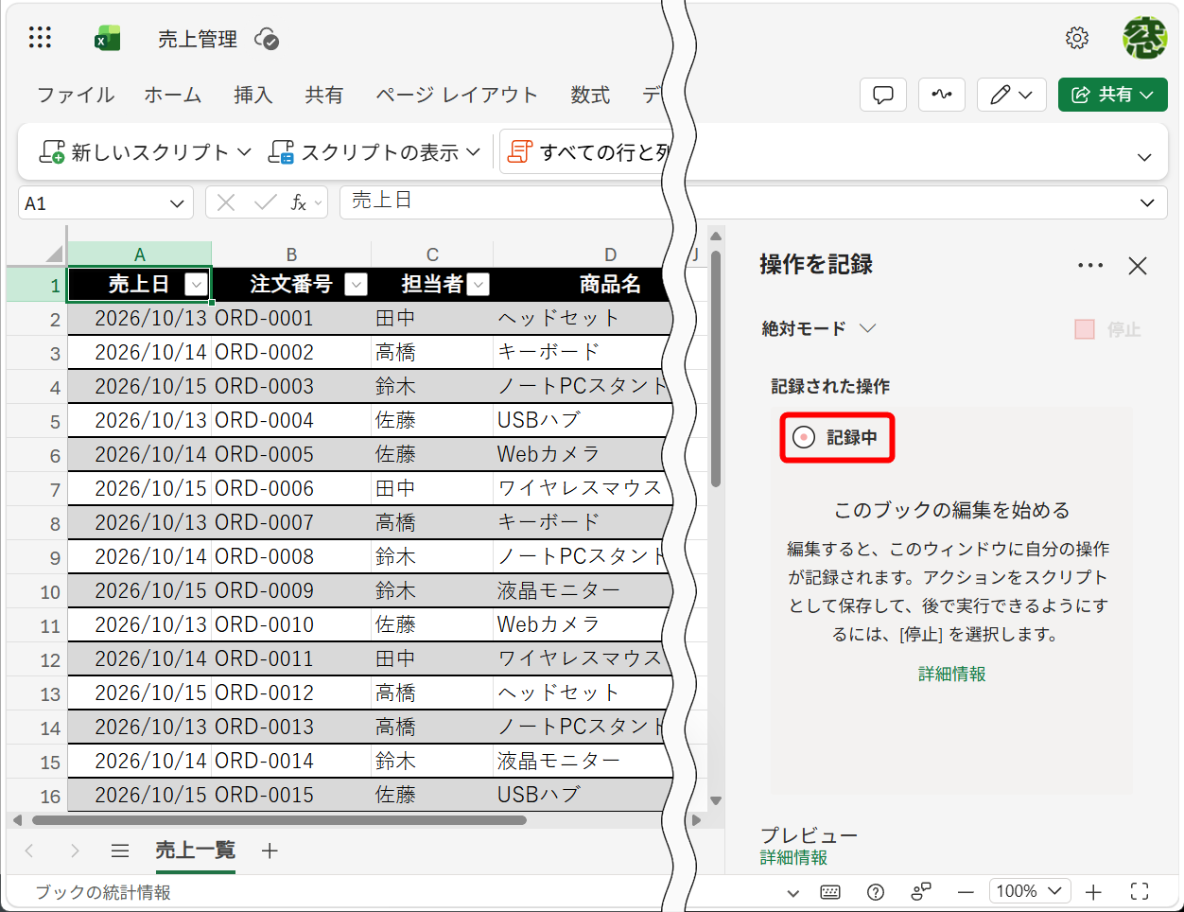
Task: Click the horizontal scrollbar right arrow
Action: click(x=698, y=820)
